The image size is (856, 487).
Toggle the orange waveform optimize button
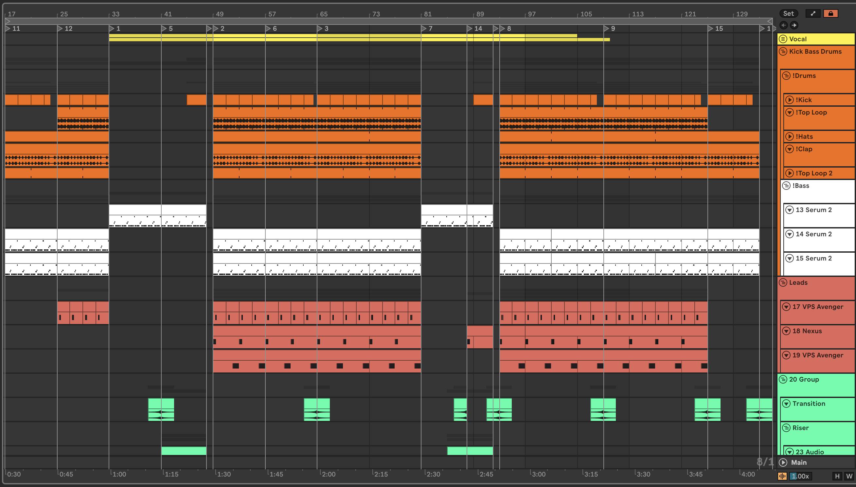pyautogui.click(x=782, y=476)
